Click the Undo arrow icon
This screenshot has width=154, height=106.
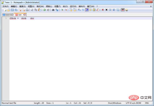[44, 10]
